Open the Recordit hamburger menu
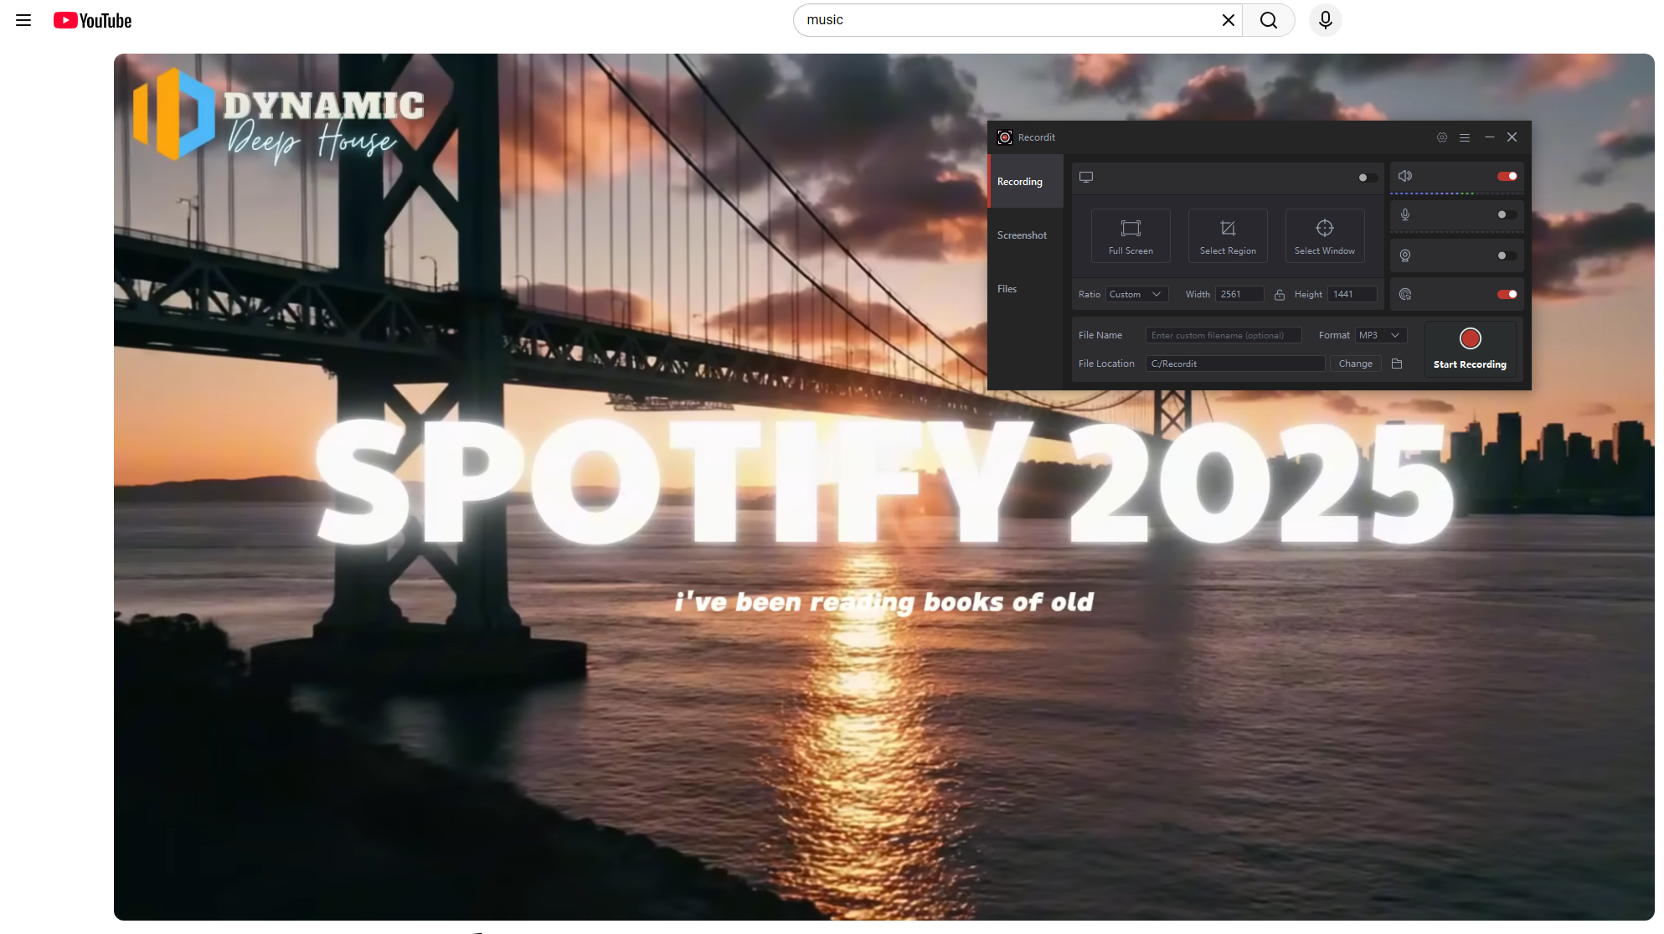1664x934 pixels. [x=1465, y=137]
